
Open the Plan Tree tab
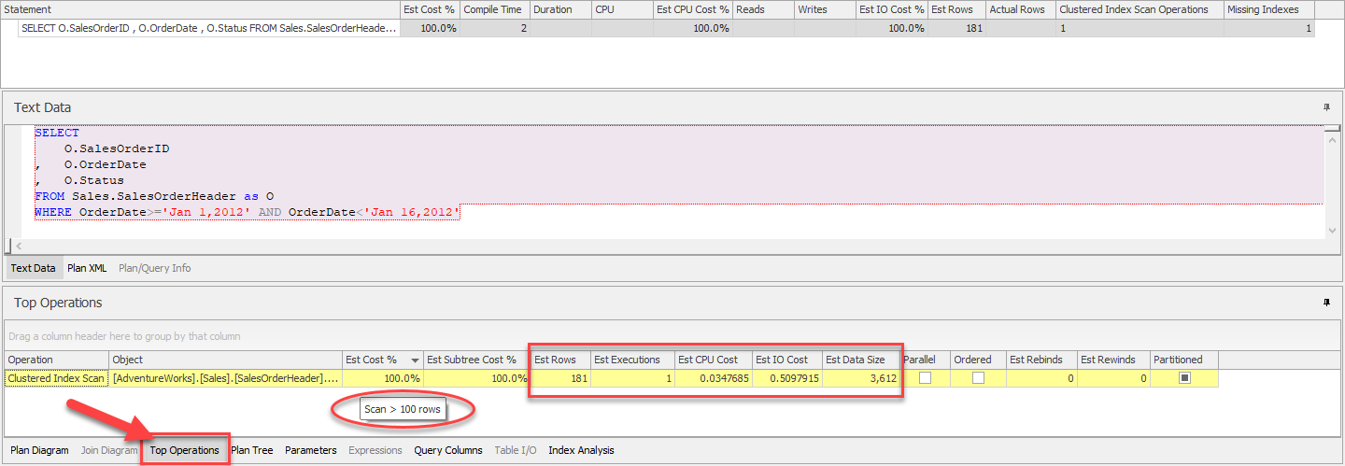[x=252, y=450]
